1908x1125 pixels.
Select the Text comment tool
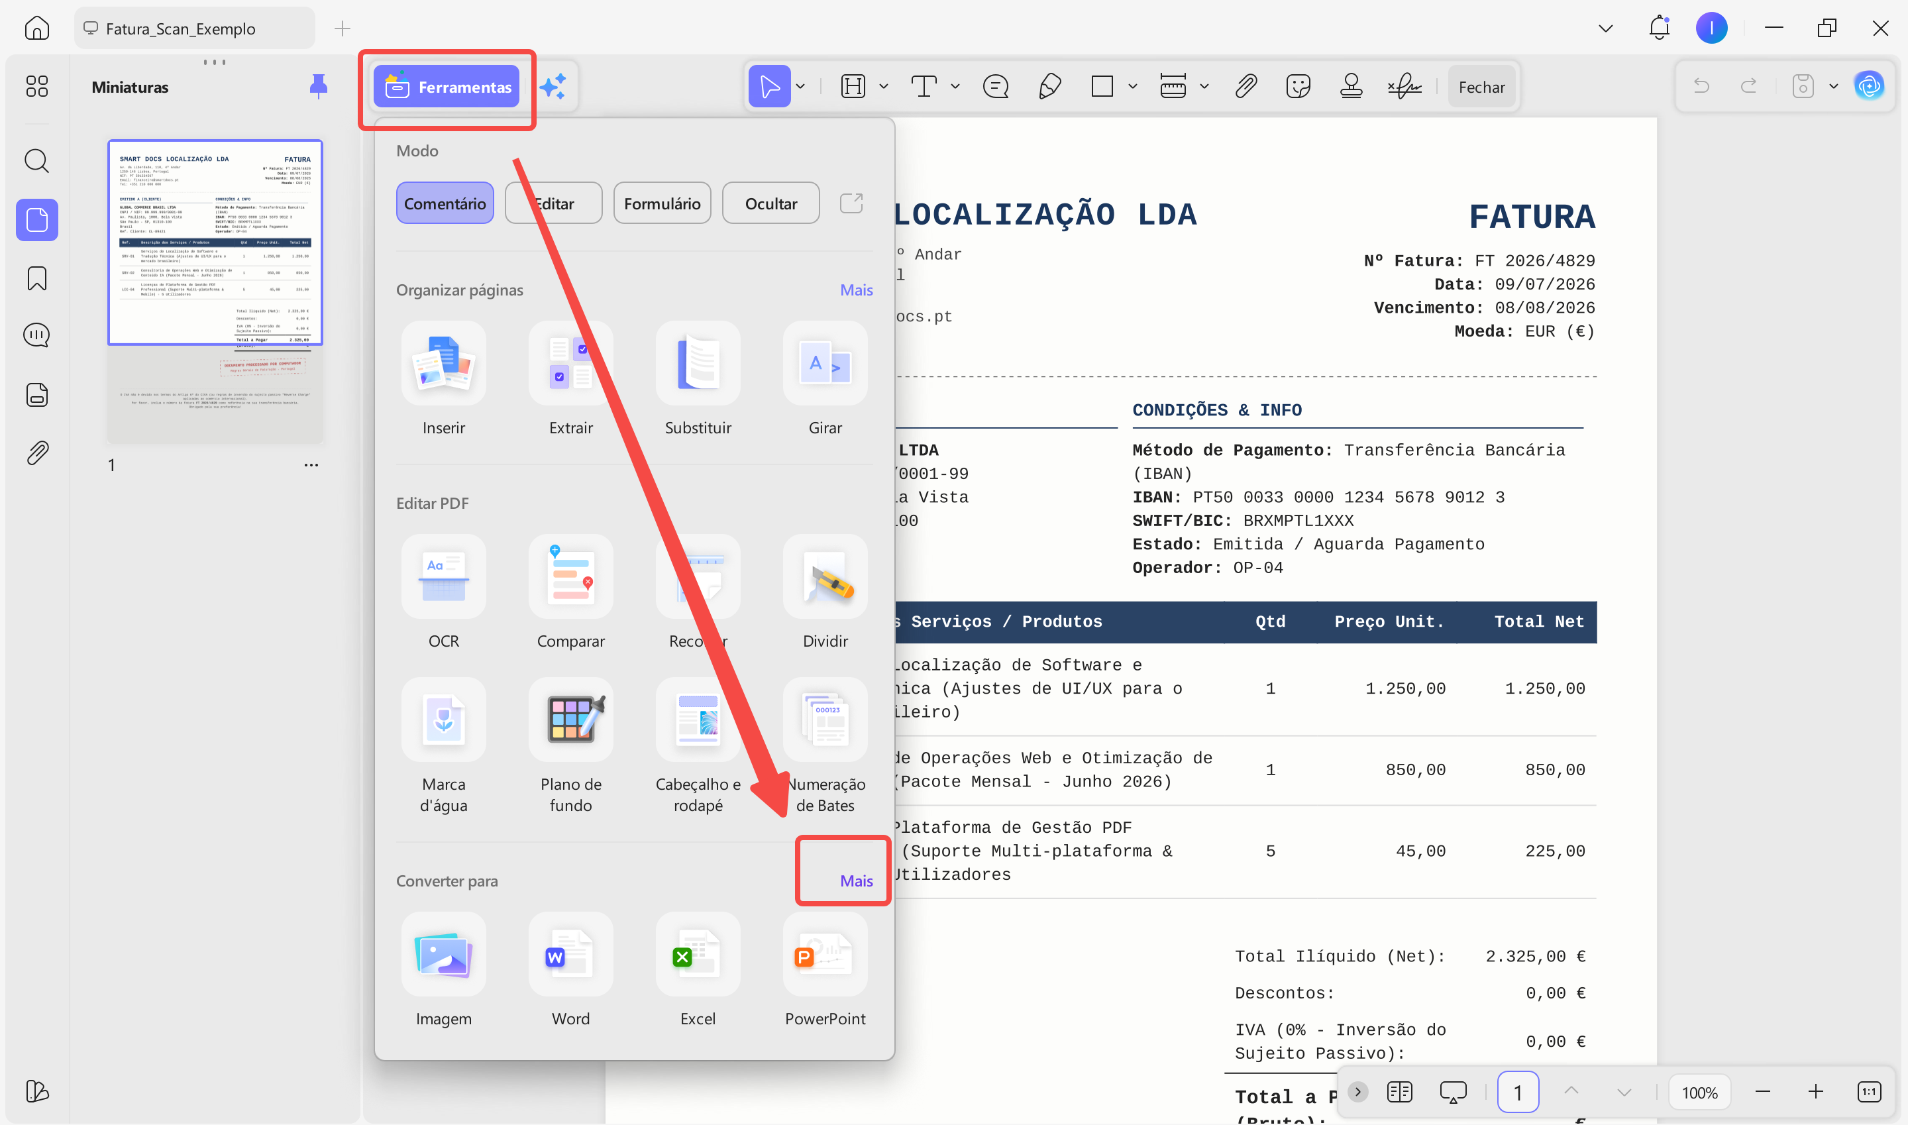924,86
